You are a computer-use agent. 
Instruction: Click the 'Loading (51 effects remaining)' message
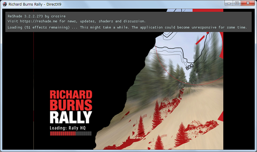[x=39, y=27]
